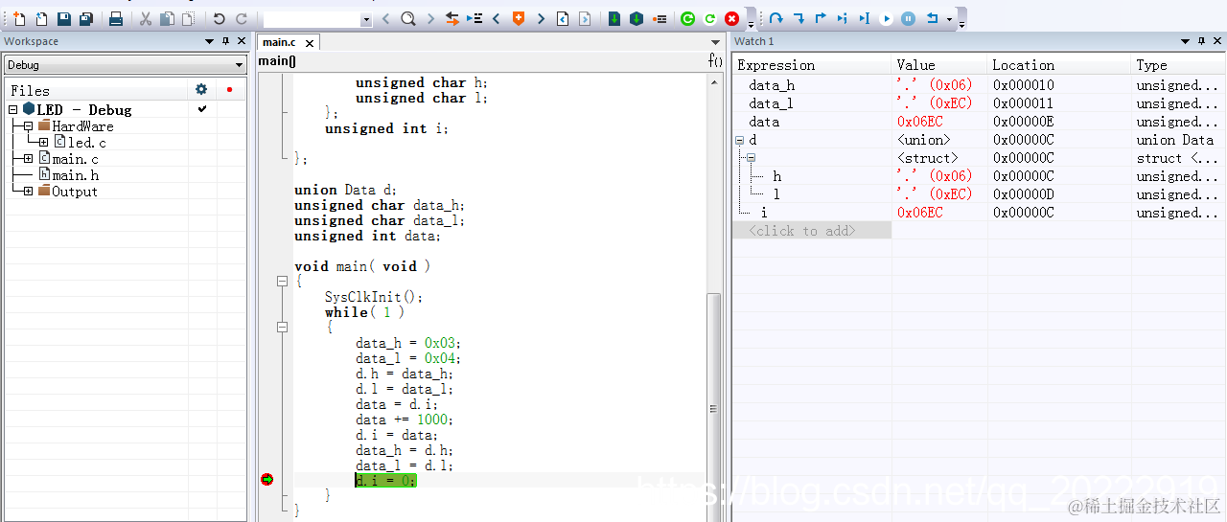This screenshot has height=522, width=1227.
Task: Collapse the while loop code fold
Action: [x=282, y=328]
